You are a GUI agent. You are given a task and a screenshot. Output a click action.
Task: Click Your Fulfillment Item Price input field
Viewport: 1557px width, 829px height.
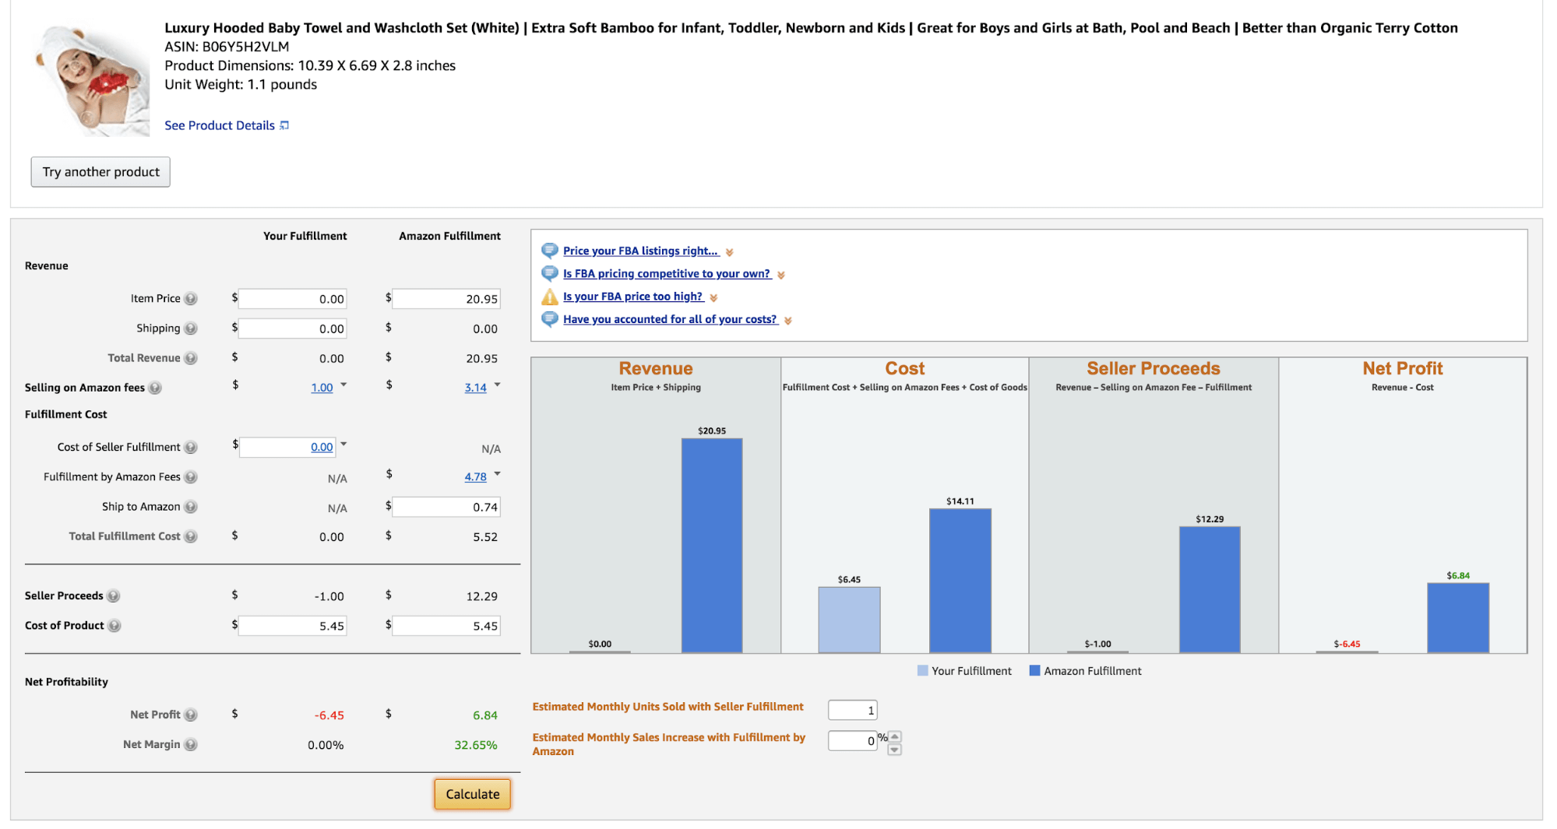click(x=293, y=299)
